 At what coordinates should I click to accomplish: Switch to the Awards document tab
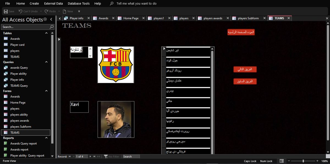tap(103, 18)
